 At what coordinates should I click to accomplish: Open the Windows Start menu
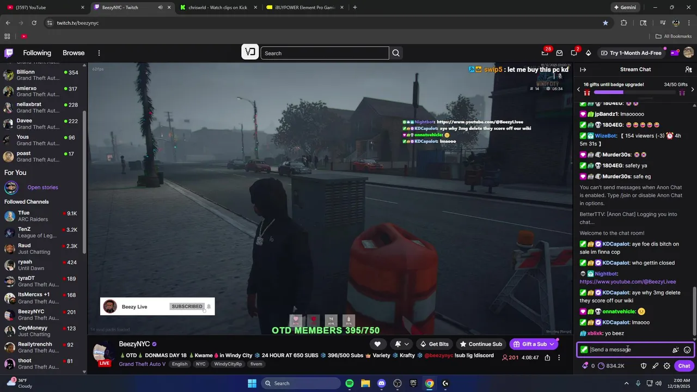click(x=252, y=383)
